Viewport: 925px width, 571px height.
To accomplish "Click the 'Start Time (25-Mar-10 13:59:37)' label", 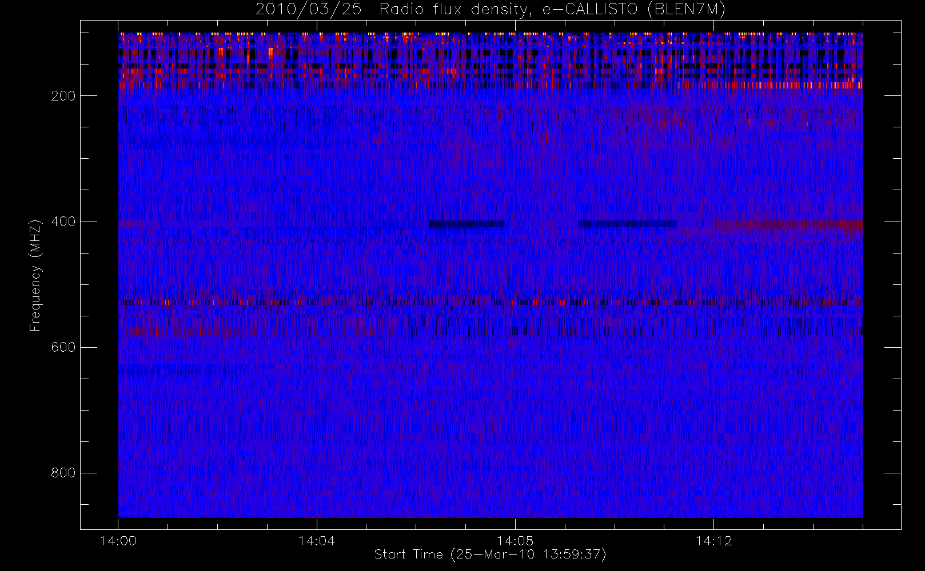I will click(x=490, y=554).
